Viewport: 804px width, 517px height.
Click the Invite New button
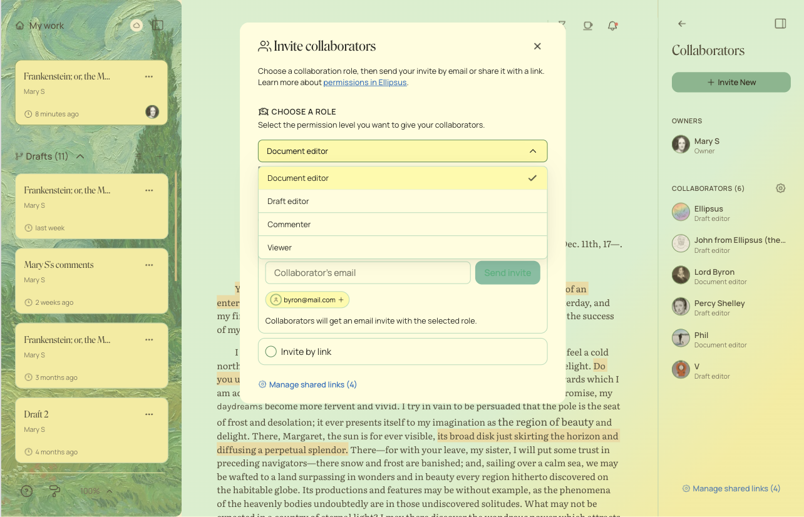[x=731, y=82]
